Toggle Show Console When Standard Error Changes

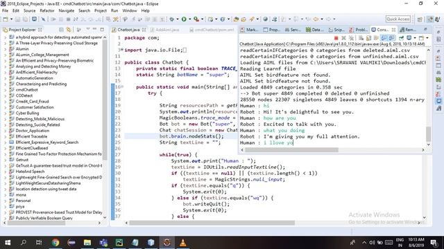tap(391, 38)
